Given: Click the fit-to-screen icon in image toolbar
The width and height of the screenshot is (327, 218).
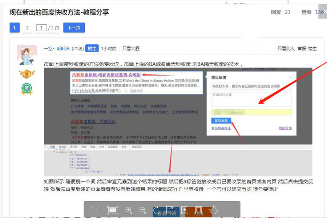Looking at the screenshot, I should [113, 210].
